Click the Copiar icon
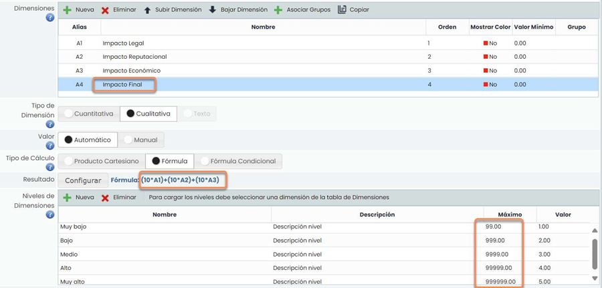602x288 pixels. 342,10
